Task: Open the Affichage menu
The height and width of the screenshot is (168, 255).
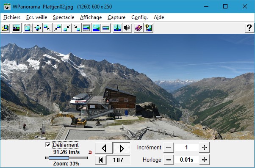Action: (x=91, y=17)
